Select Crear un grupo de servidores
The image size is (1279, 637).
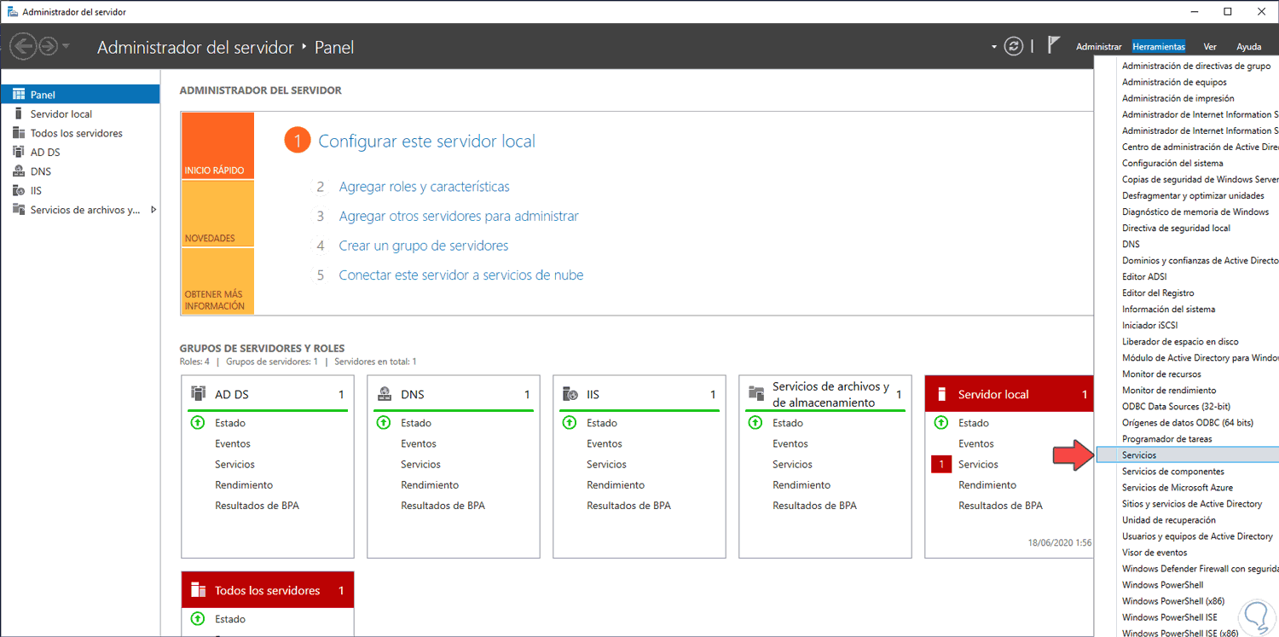click(x=424, y=246)
